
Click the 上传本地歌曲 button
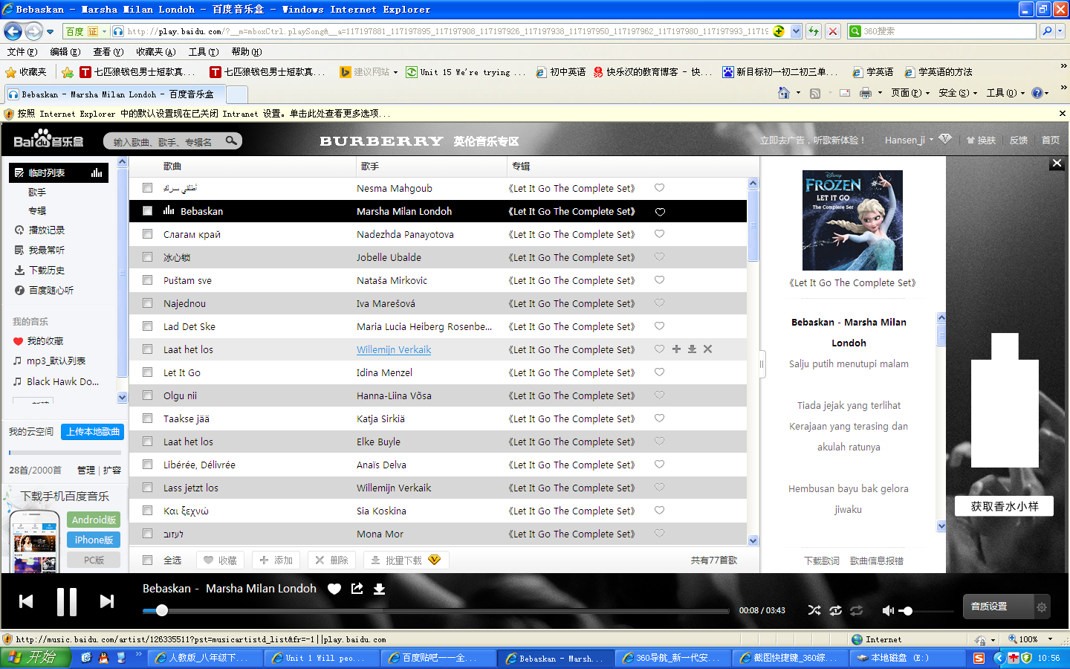[93, 432]
